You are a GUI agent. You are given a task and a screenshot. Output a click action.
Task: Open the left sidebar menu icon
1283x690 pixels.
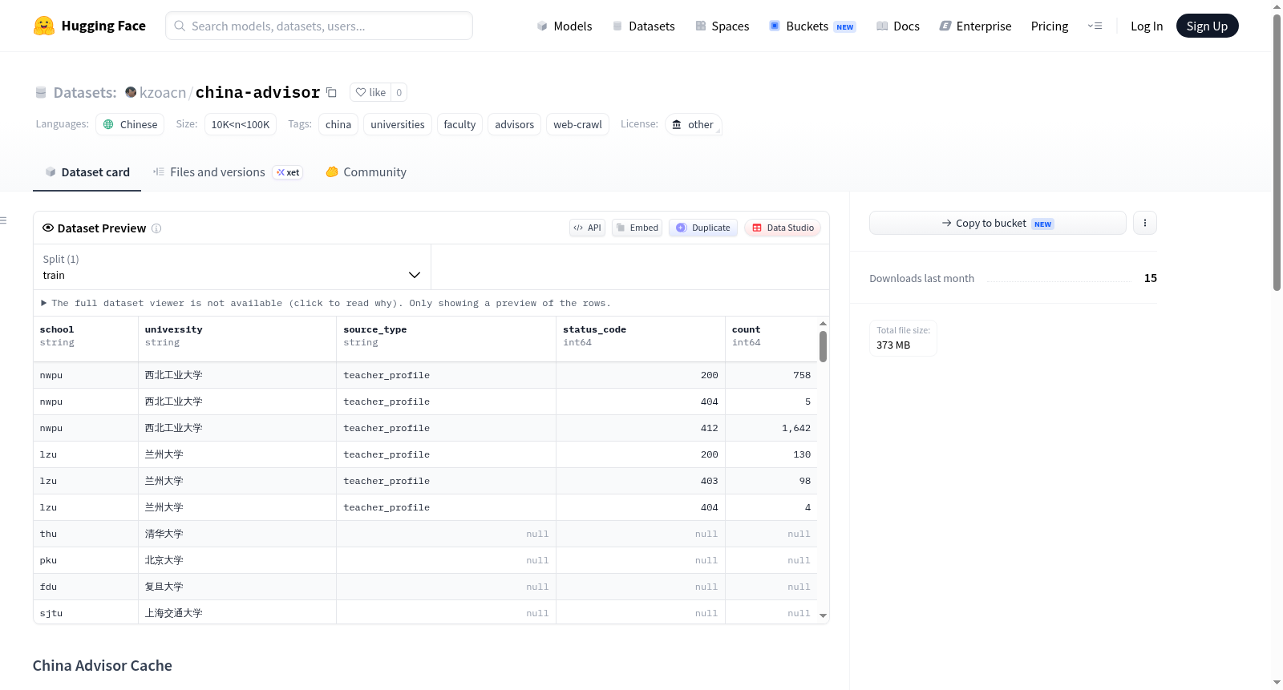tap(3, 220)
